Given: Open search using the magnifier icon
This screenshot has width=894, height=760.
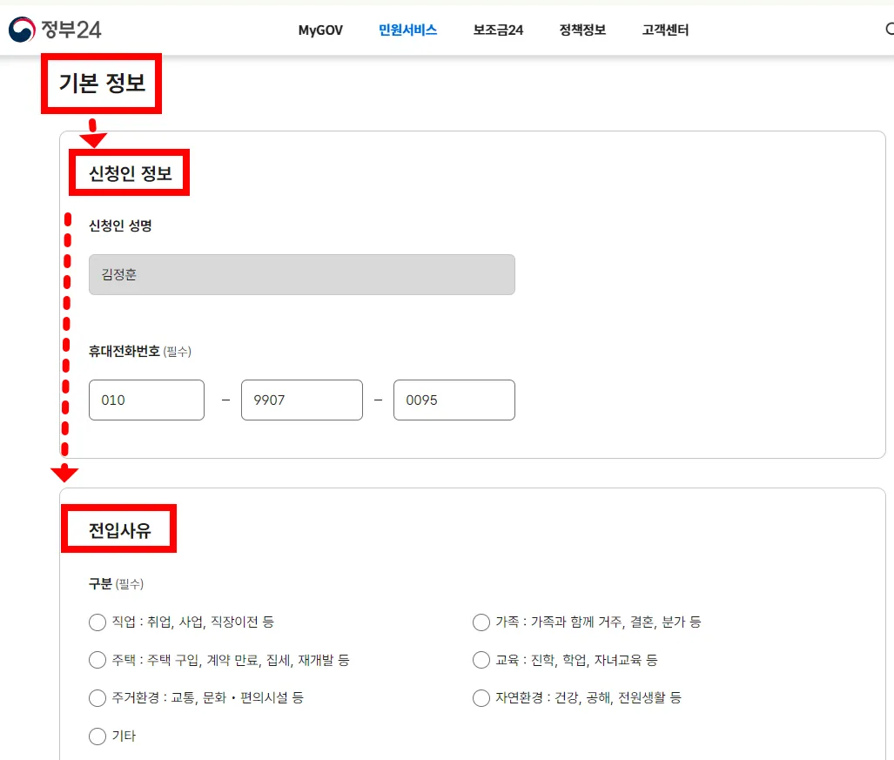Looking at the screenshot, I should click(889, 29).
